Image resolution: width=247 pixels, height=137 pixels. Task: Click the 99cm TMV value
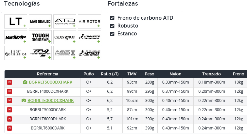(x=132, y=91)
